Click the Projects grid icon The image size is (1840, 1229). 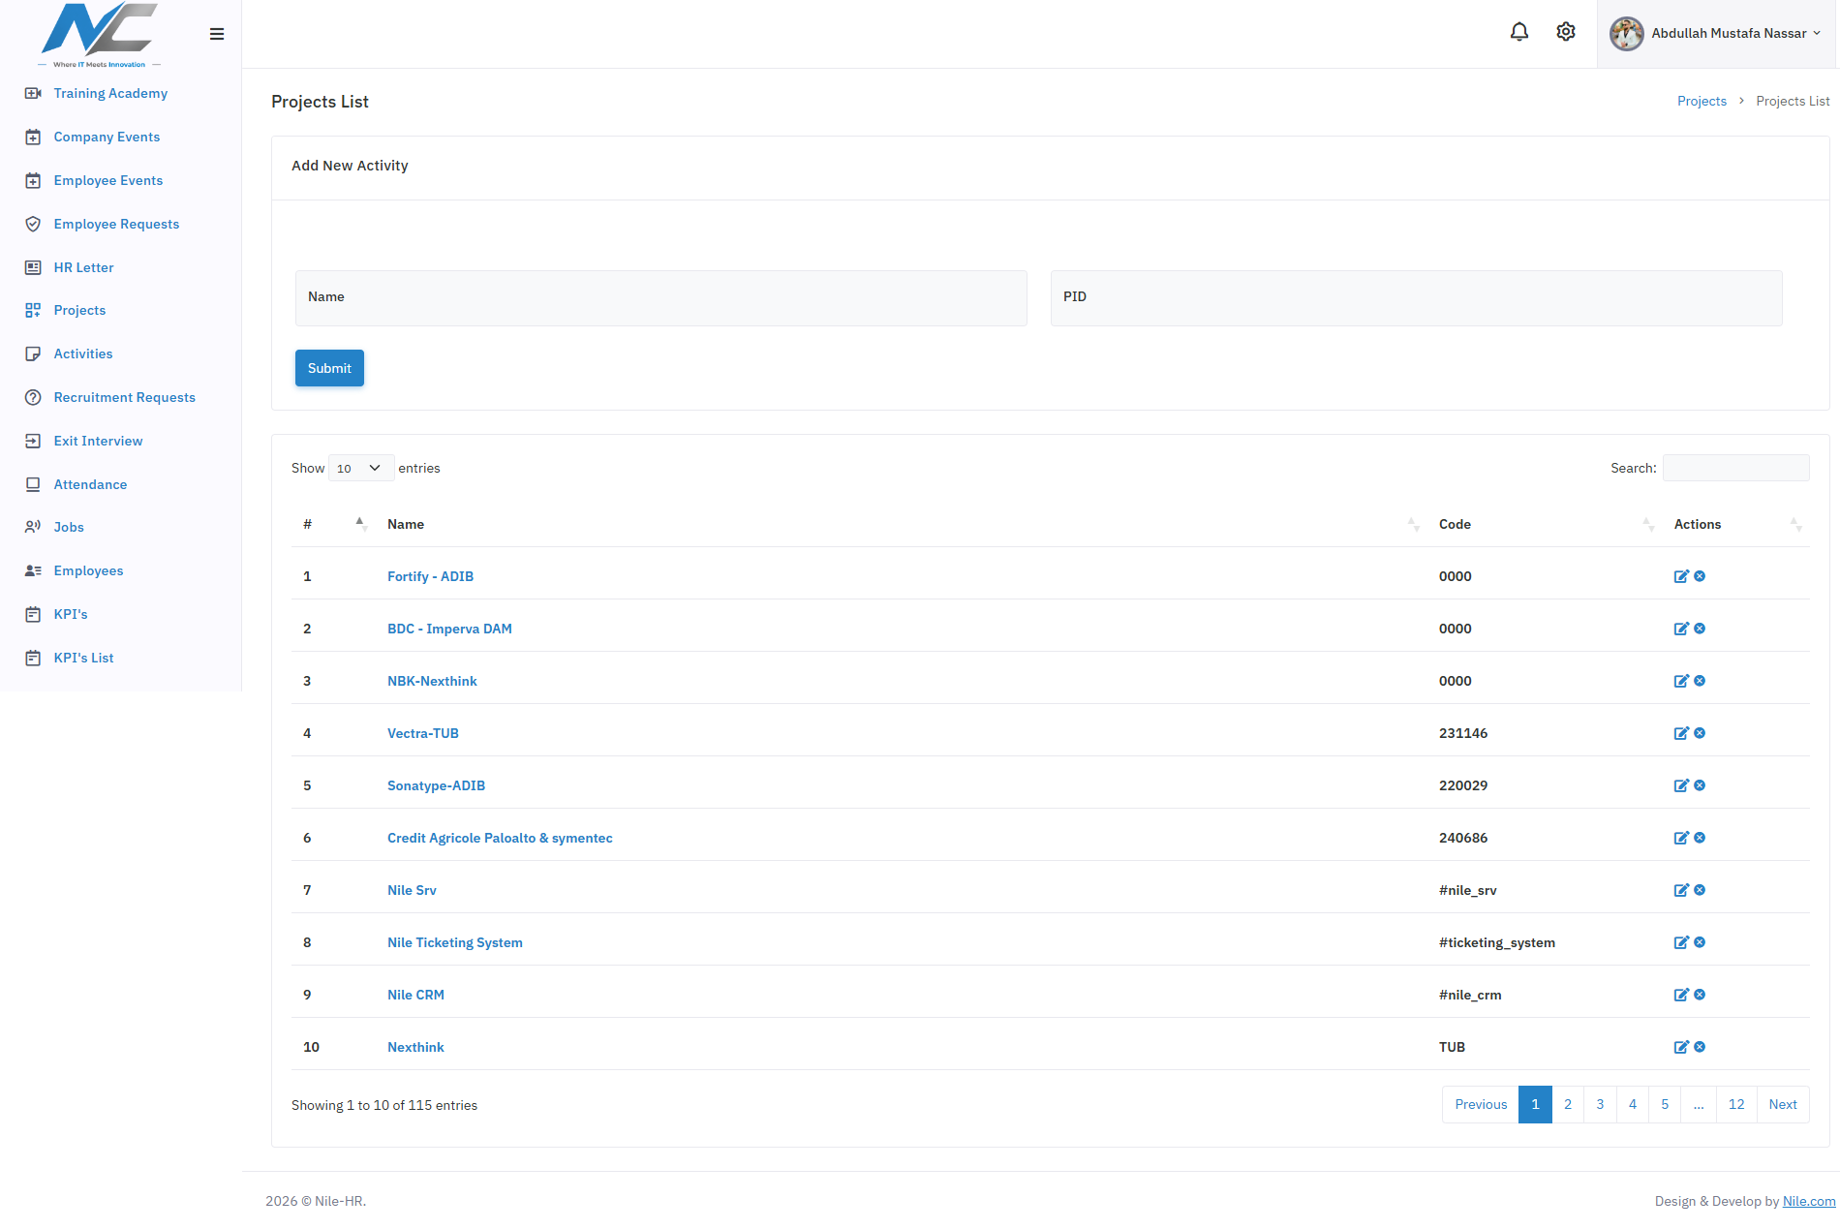pos(33,310)
